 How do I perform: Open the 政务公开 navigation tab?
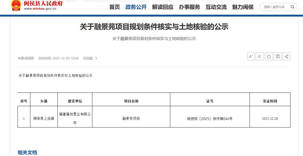coord(136,7)
